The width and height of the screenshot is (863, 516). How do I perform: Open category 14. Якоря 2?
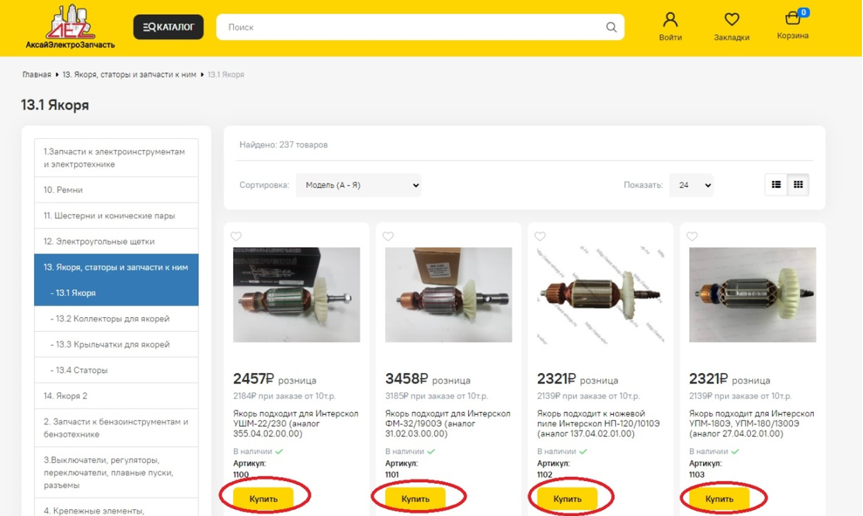[117, 396]
